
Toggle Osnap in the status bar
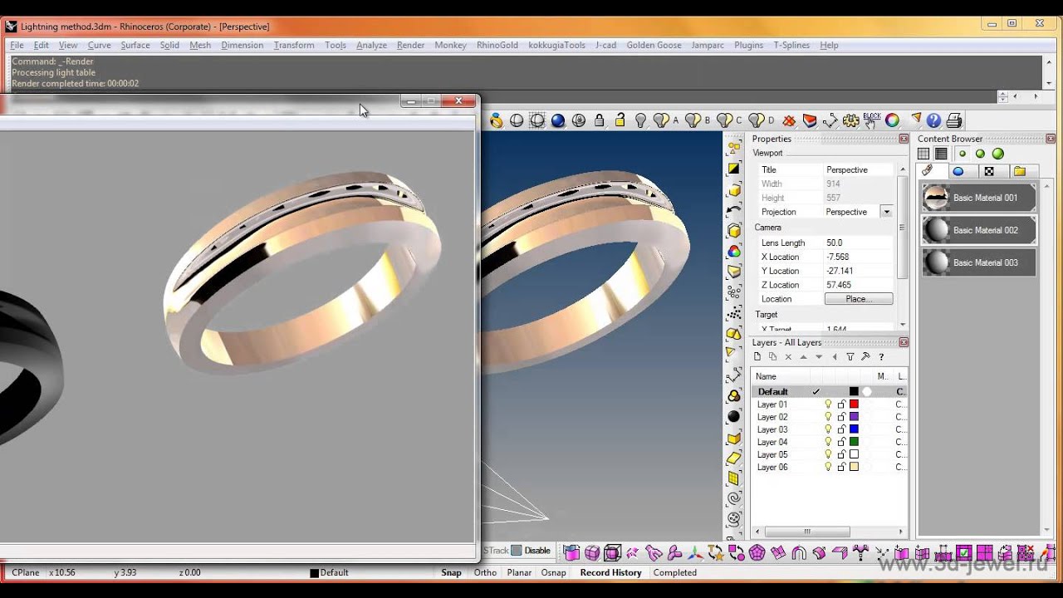tap(553, 572)
